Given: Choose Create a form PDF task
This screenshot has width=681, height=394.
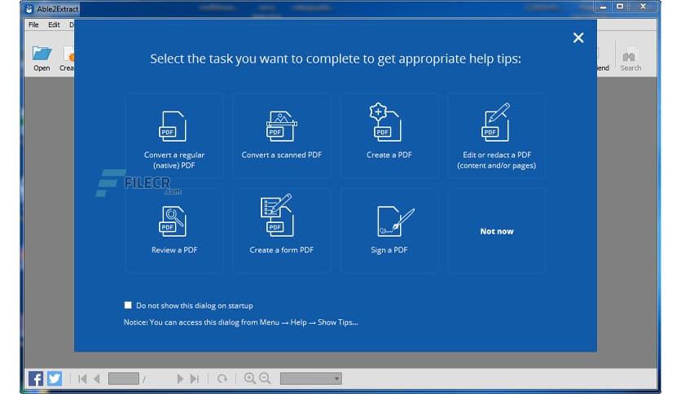Looking at the screenshot, I should click(281, 230).
